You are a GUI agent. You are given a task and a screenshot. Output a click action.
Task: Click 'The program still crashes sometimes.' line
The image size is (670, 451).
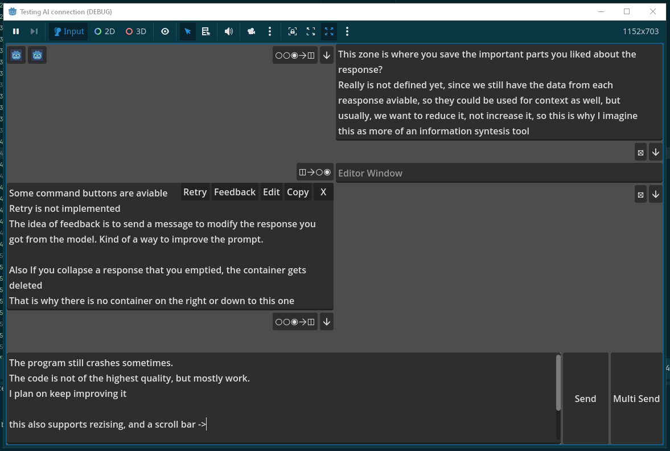(x=91, y=363)
